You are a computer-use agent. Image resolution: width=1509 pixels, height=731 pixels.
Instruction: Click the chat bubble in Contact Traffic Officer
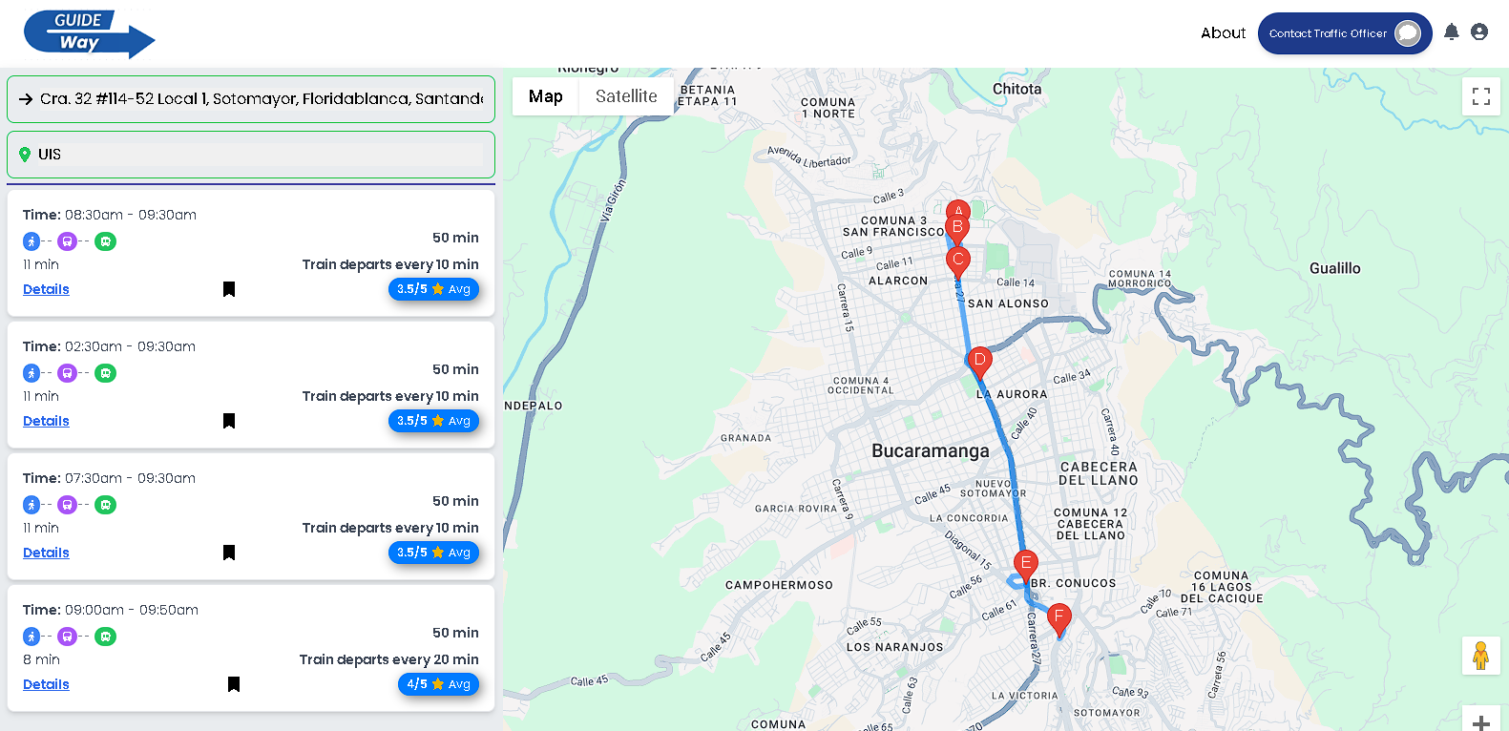click(1408, 33)
